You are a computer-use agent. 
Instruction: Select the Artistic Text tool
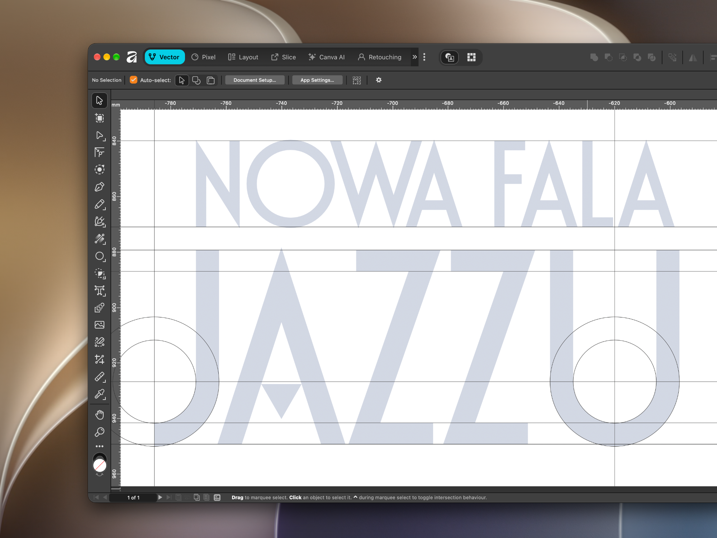pyautogui.click(x=99, y=291)
